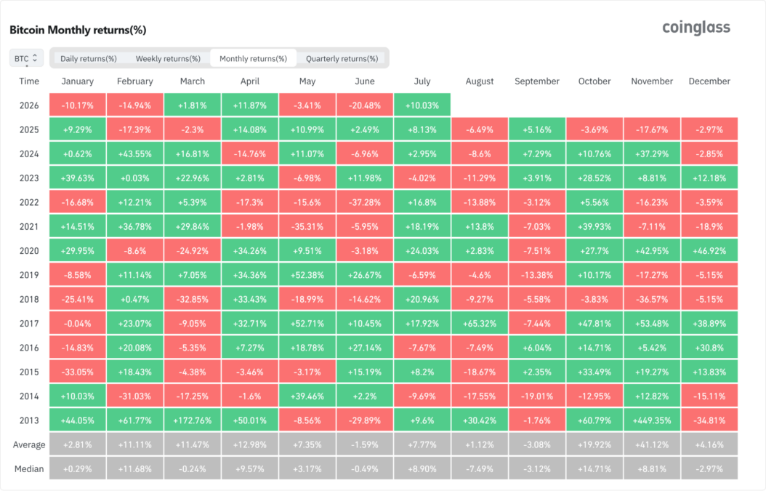Select the 2018 row label
The width and height of the screenshot is (766, 491).
(x=29, y=299)
